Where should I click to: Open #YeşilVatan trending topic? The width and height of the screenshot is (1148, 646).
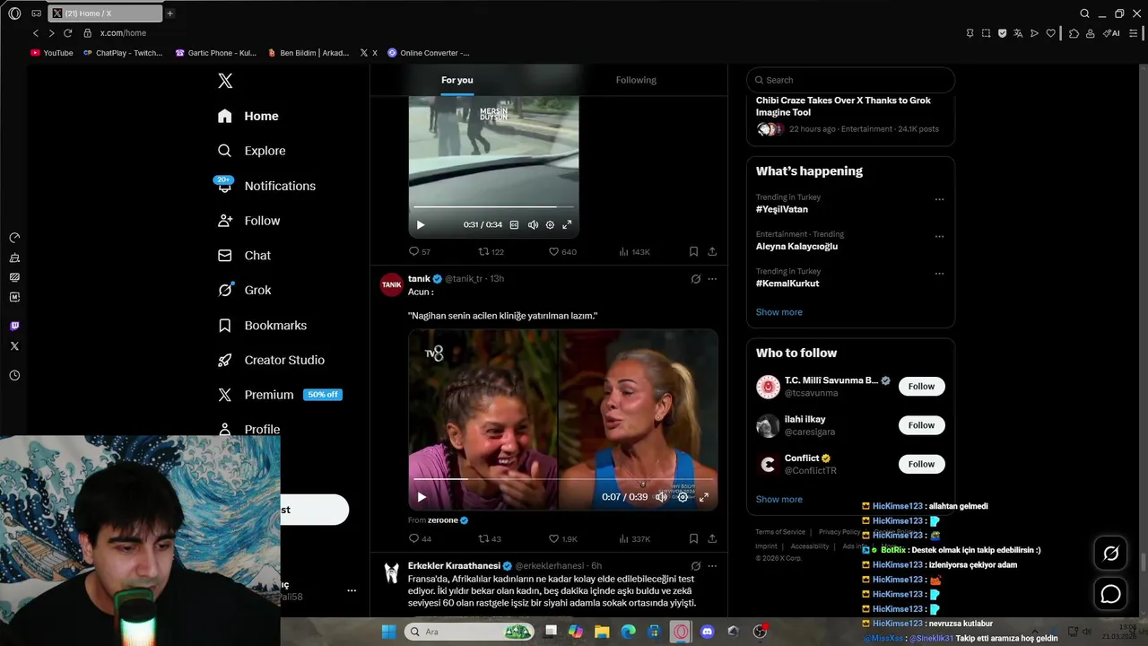click(782, 209)
